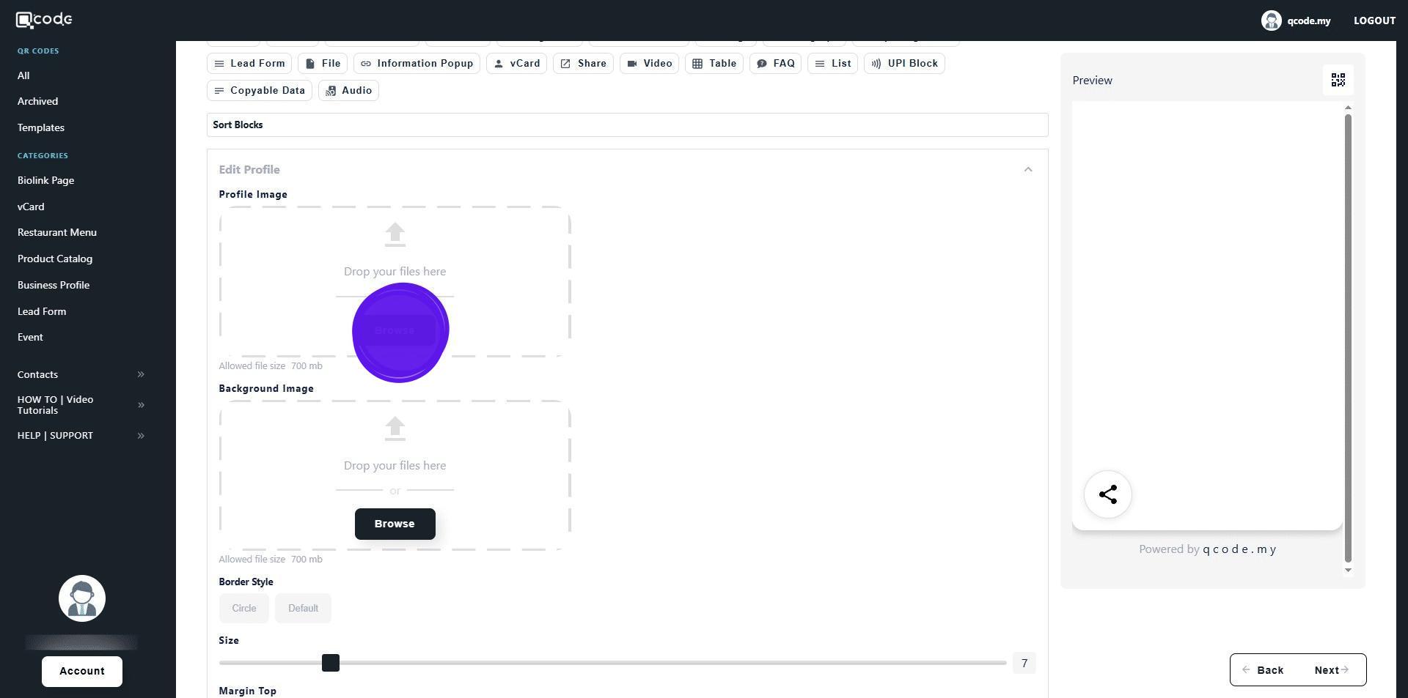Select Circle border style
1408x698 pixels.
(x=244, y=609)
